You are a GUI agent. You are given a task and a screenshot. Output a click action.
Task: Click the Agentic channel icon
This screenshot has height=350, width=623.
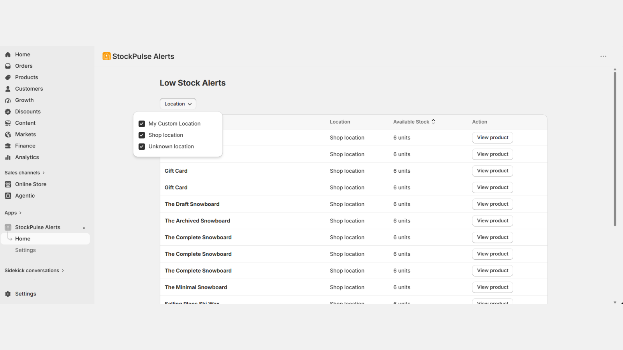(x=8, y=196)
